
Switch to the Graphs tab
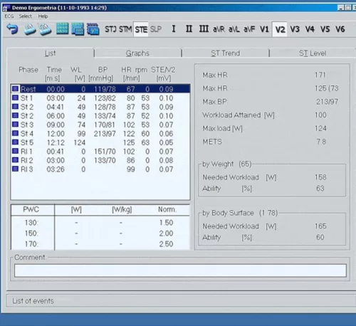(137, 53)
